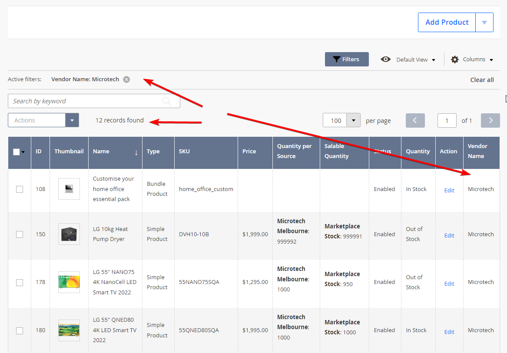Select checkbox for product ID 180
507x353 pixels.
coord(20,331)
